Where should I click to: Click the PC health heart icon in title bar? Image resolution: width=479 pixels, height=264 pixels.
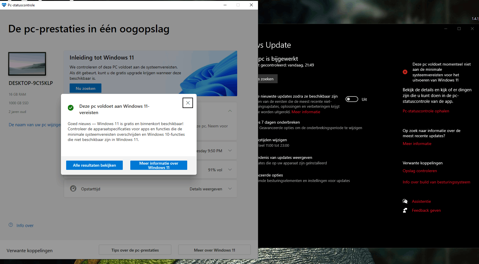4,5
